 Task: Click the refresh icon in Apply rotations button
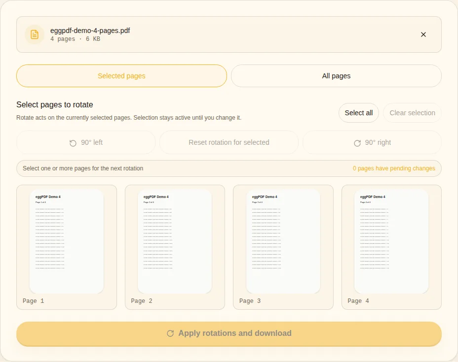click(170, 333)
